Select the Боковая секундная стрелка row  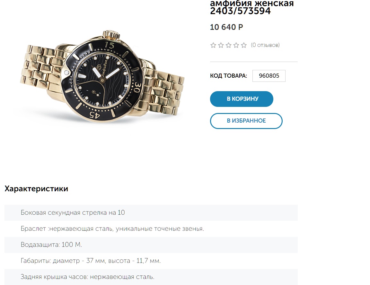(x=151, y=213)
